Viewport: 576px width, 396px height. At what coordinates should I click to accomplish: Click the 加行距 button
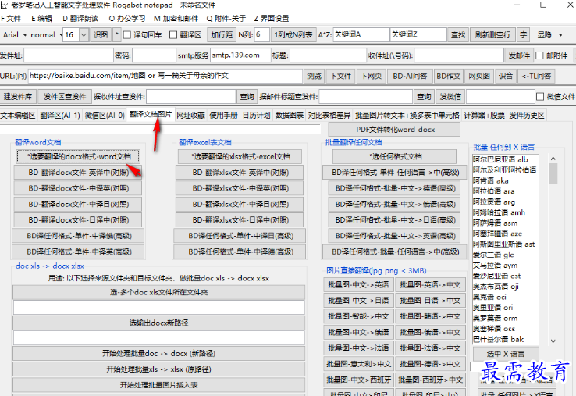[222, 35]
